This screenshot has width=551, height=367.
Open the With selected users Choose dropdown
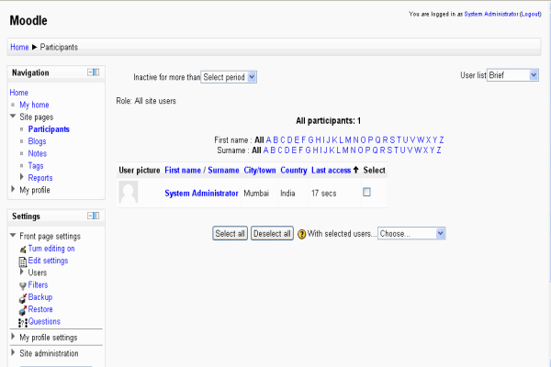point(411,234)
